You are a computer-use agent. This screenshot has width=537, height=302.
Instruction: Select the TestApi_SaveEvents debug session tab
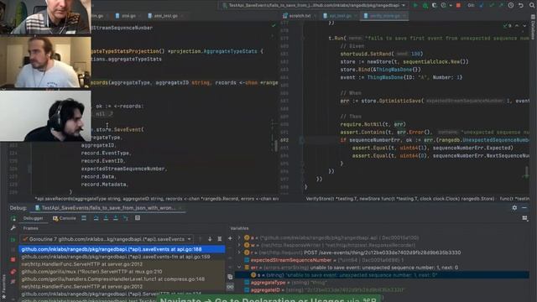pyautogui.click(x=108, y=208)
